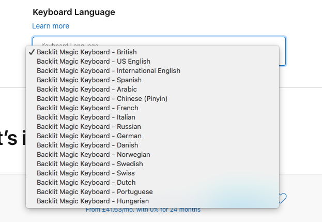
Task: Pick the French keyboard option
Action: (152, 108)
